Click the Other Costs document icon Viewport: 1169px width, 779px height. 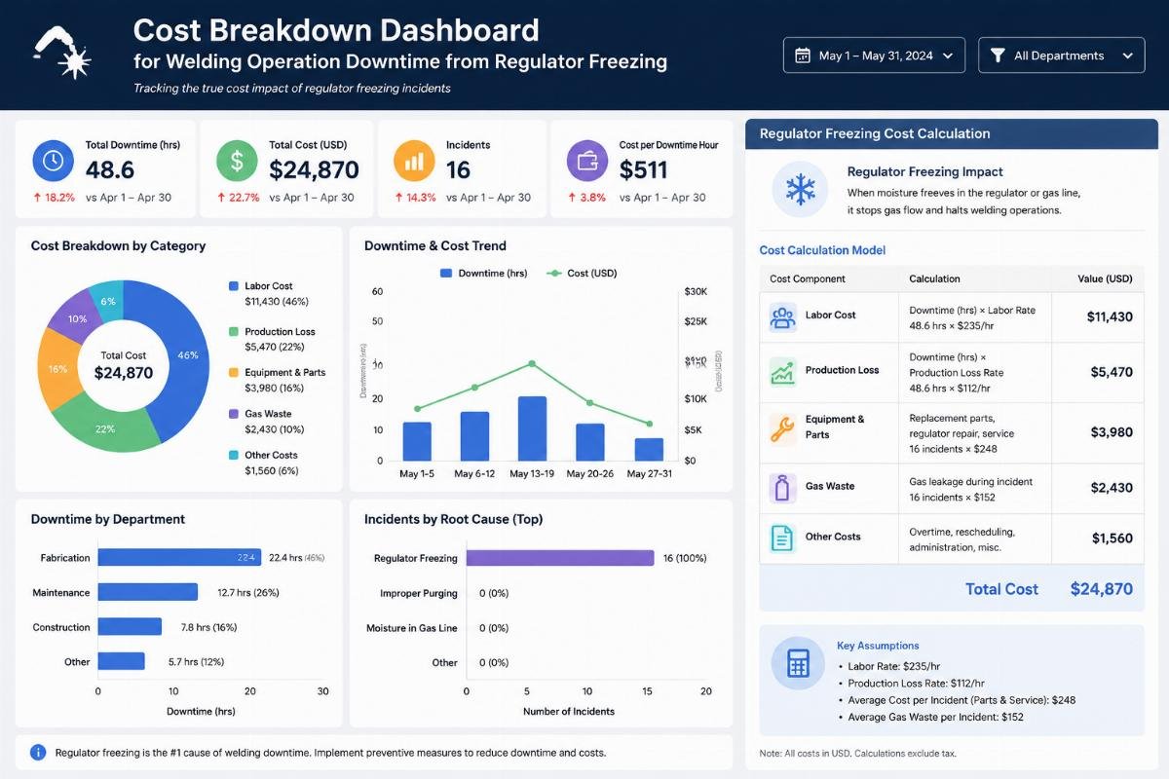pos(782,538)
